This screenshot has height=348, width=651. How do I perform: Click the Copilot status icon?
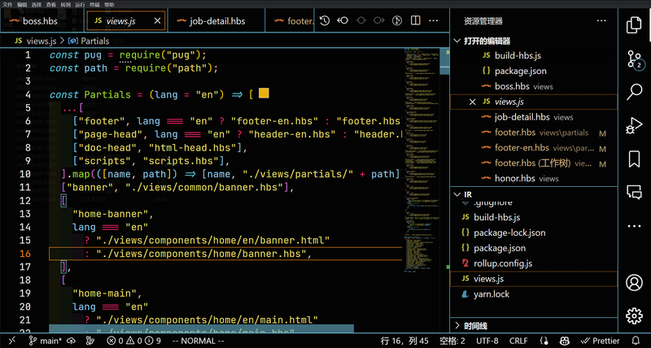point(565,341)
